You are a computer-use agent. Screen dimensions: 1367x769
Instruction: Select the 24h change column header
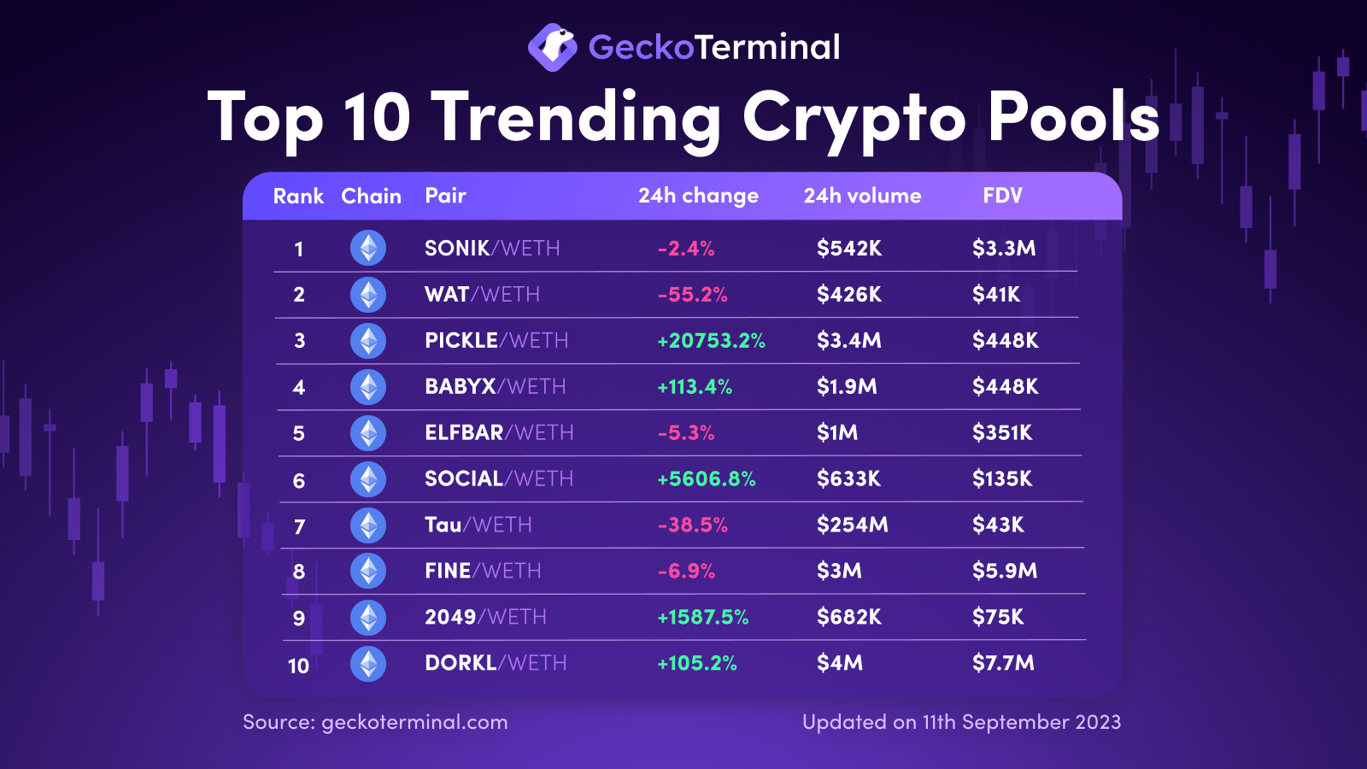click(x=698, y=197)
